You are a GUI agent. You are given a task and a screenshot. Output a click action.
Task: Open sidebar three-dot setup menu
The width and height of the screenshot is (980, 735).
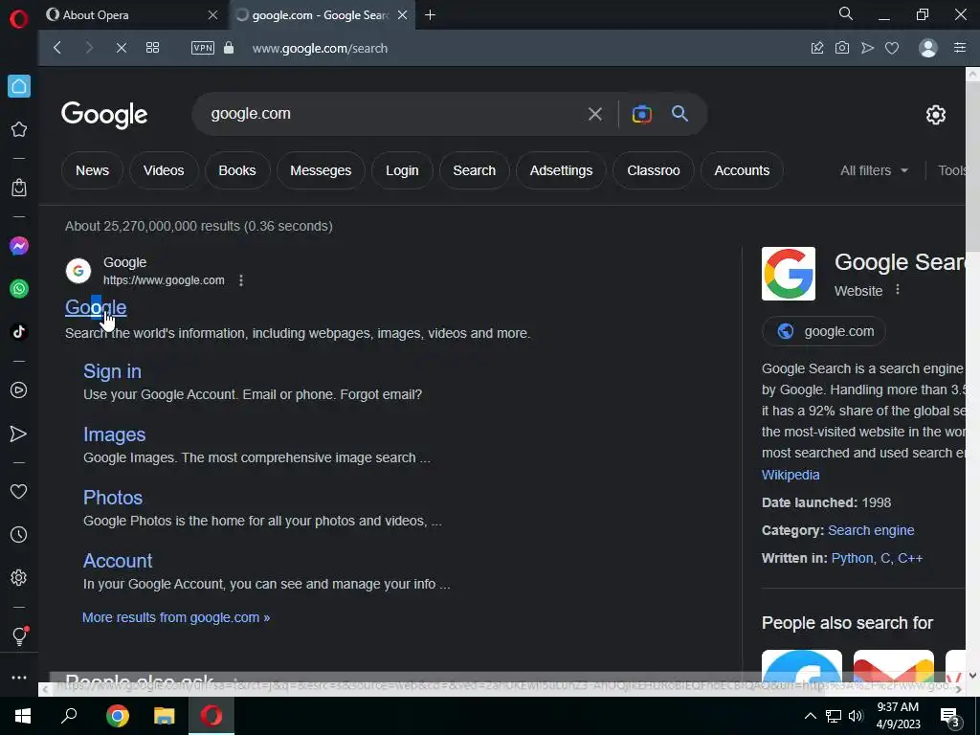click(19, 678)
